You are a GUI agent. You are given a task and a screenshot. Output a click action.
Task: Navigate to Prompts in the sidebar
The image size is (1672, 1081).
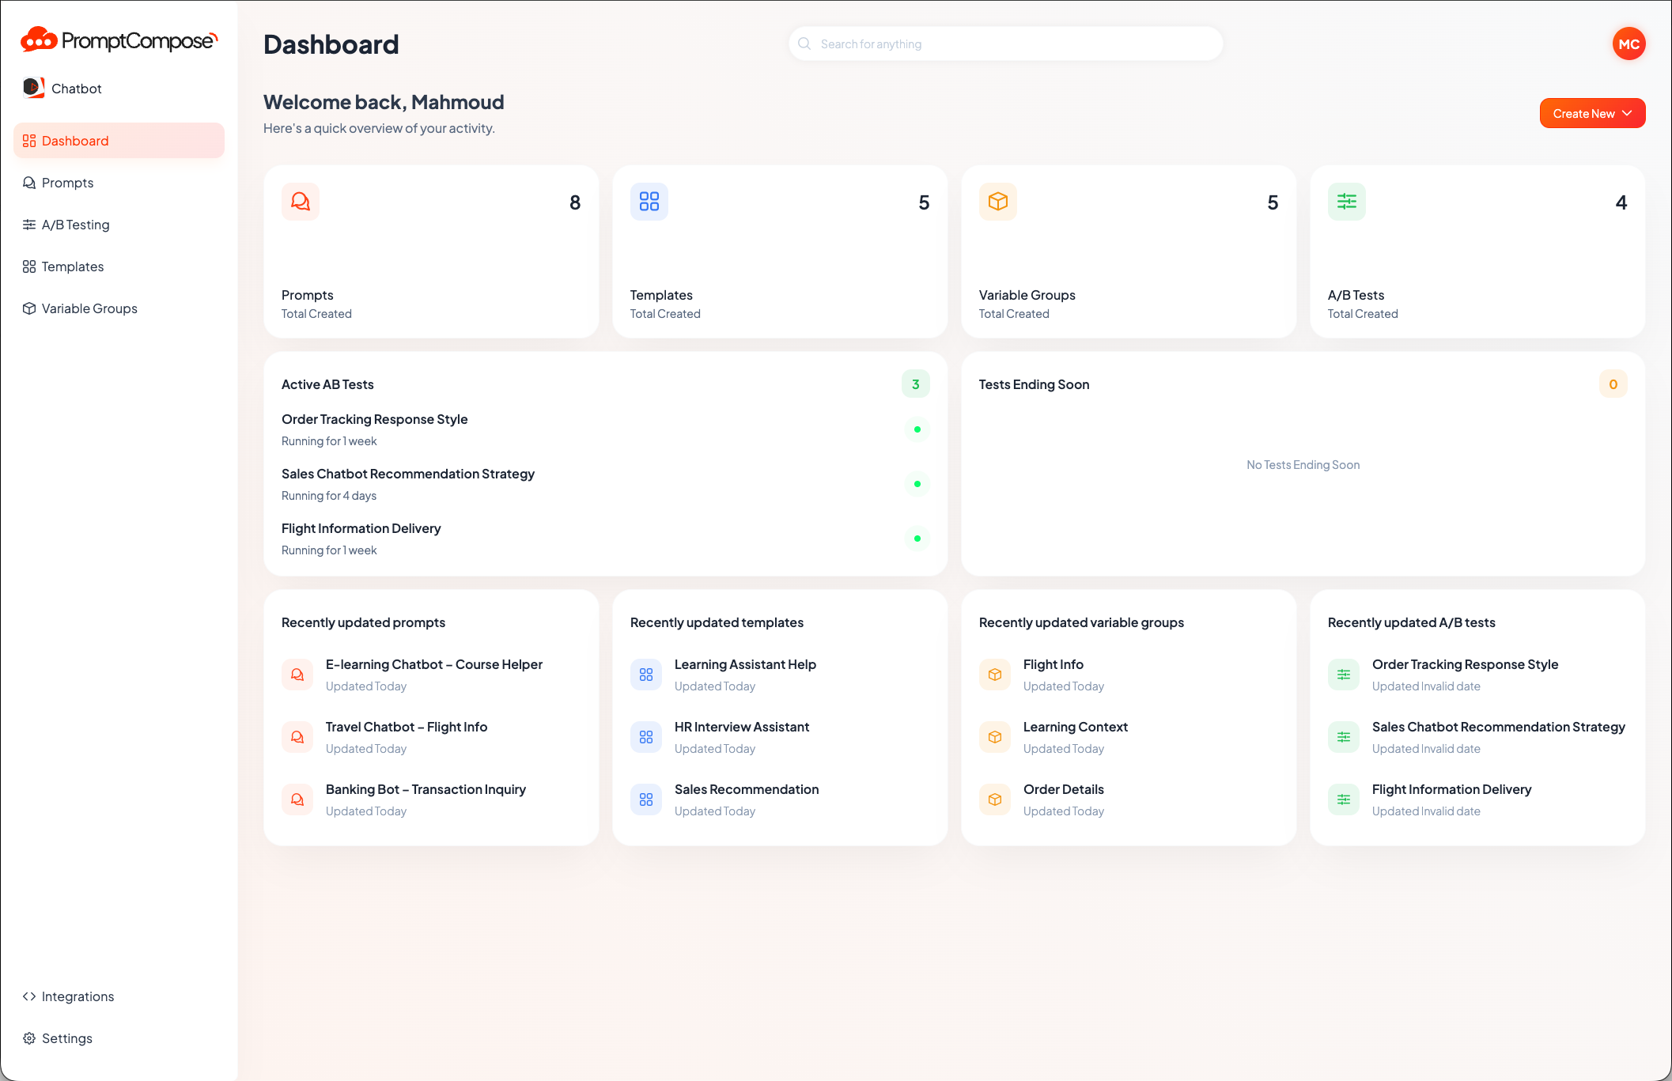(x=68, y=183)
